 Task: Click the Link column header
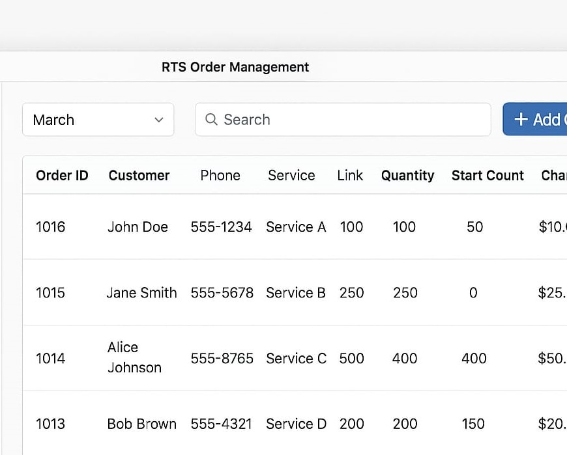click(x=350, y=175)
